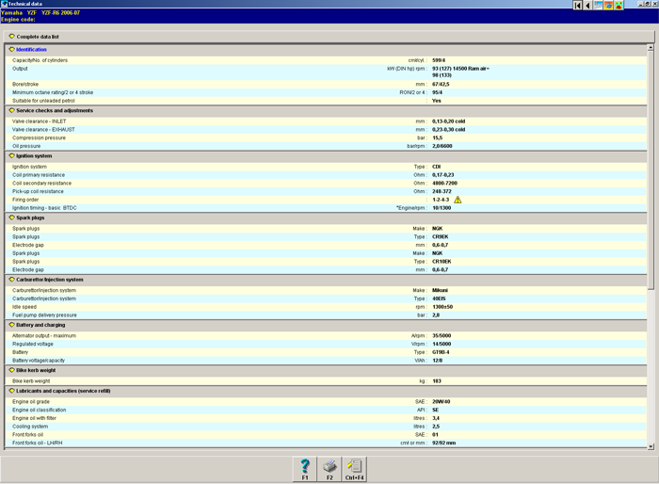Viewport: 659px width, 484px height.
Task: Collapse the Complete data list header
Action: pyautogui.click(x=12, y=37)
